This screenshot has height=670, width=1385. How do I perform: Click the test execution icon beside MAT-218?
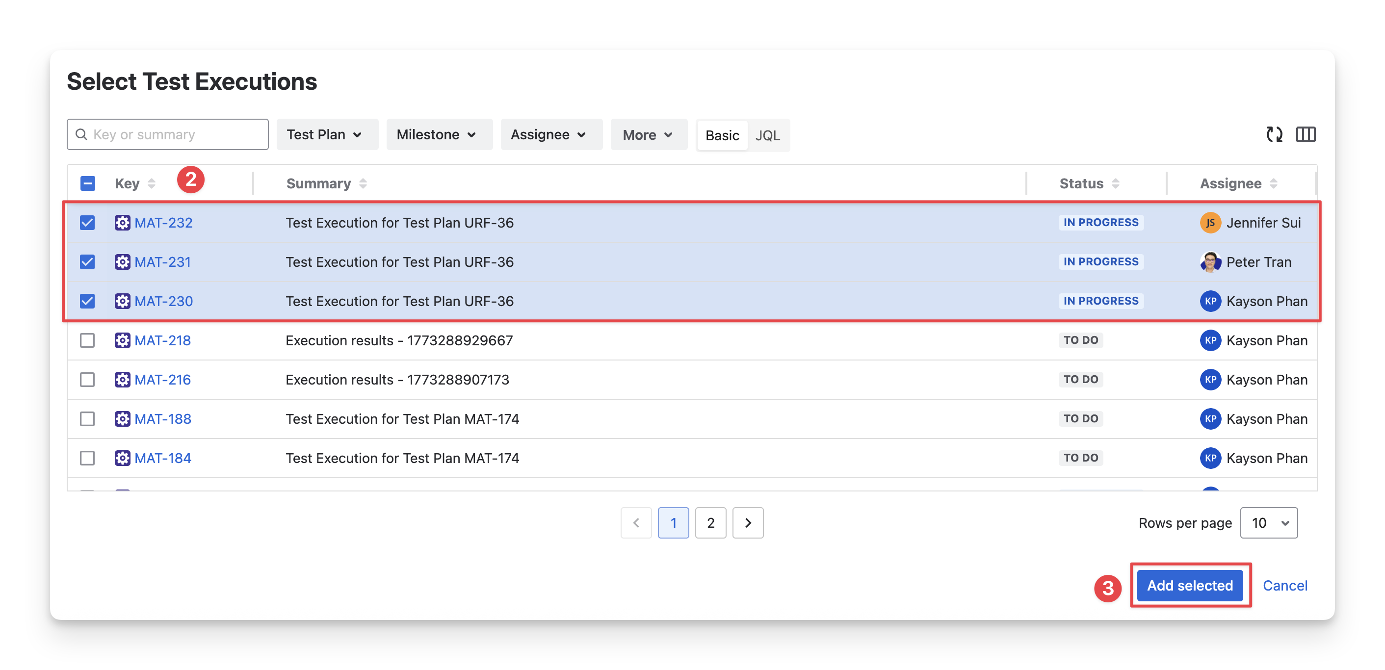pos(122,340)
